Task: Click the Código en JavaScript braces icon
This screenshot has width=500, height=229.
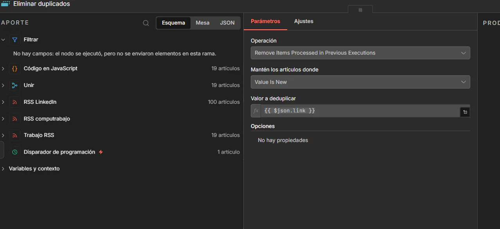Action: 15,69
